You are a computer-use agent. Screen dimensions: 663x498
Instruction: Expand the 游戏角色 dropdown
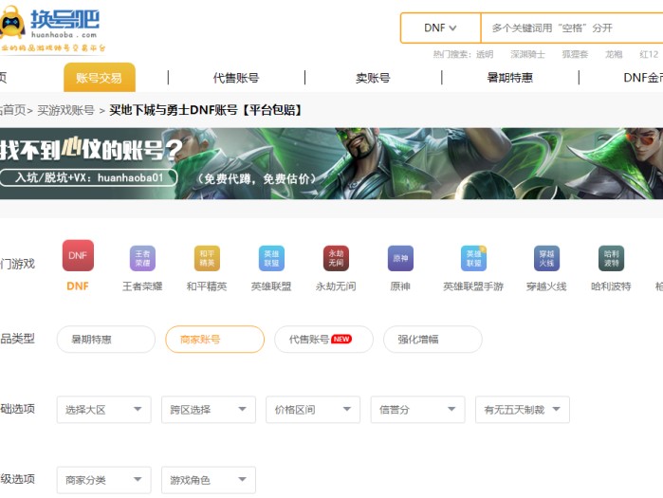[209, 480]
